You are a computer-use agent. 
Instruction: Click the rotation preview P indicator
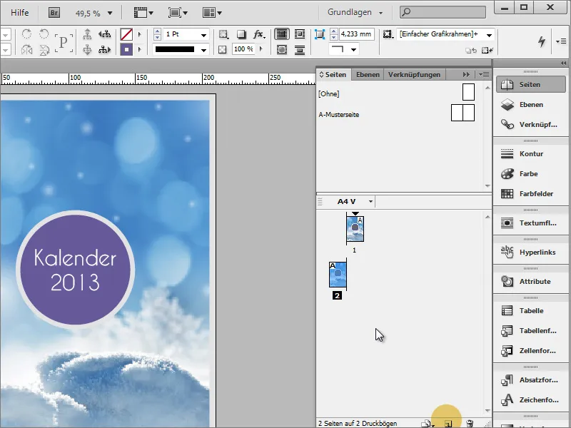[x=64, y=42]
